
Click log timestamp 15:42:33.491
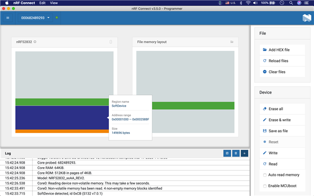pos(15,188)
